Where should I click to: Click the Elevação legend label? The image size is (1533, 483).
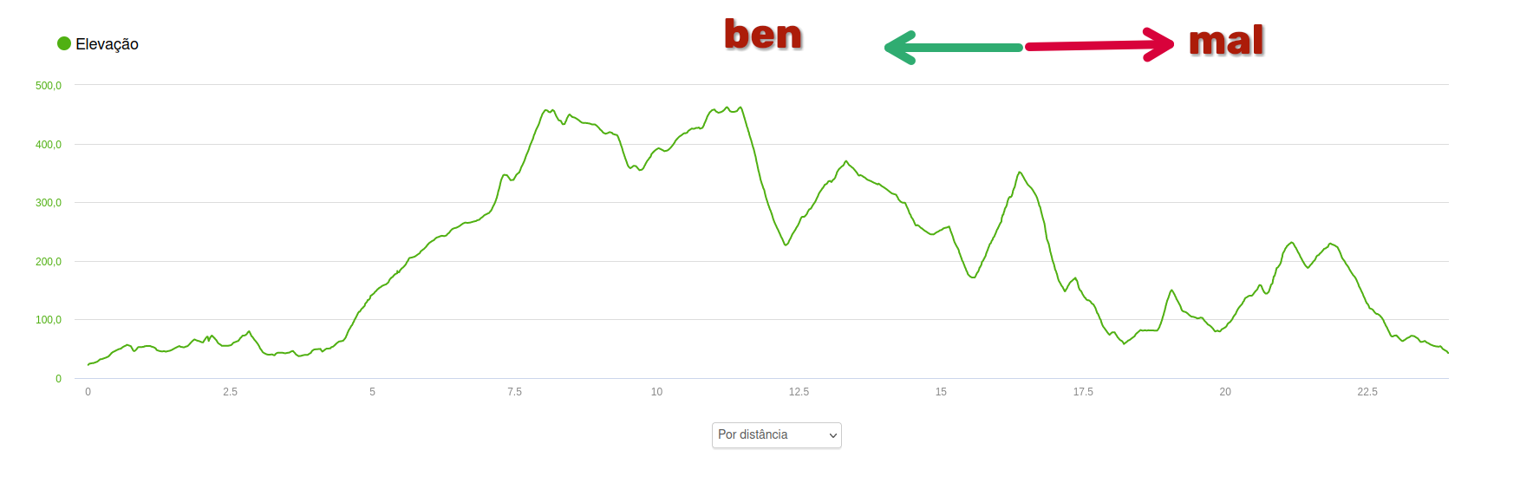[107, 44]
